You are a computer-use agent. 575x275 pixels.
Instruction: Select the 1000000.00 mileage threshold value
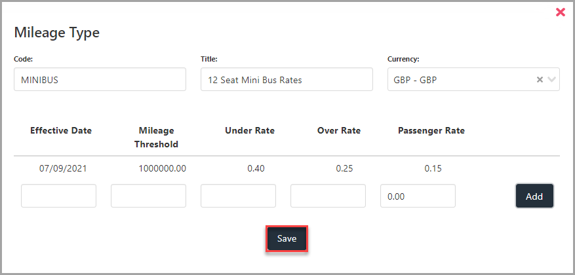click(163, 169)
